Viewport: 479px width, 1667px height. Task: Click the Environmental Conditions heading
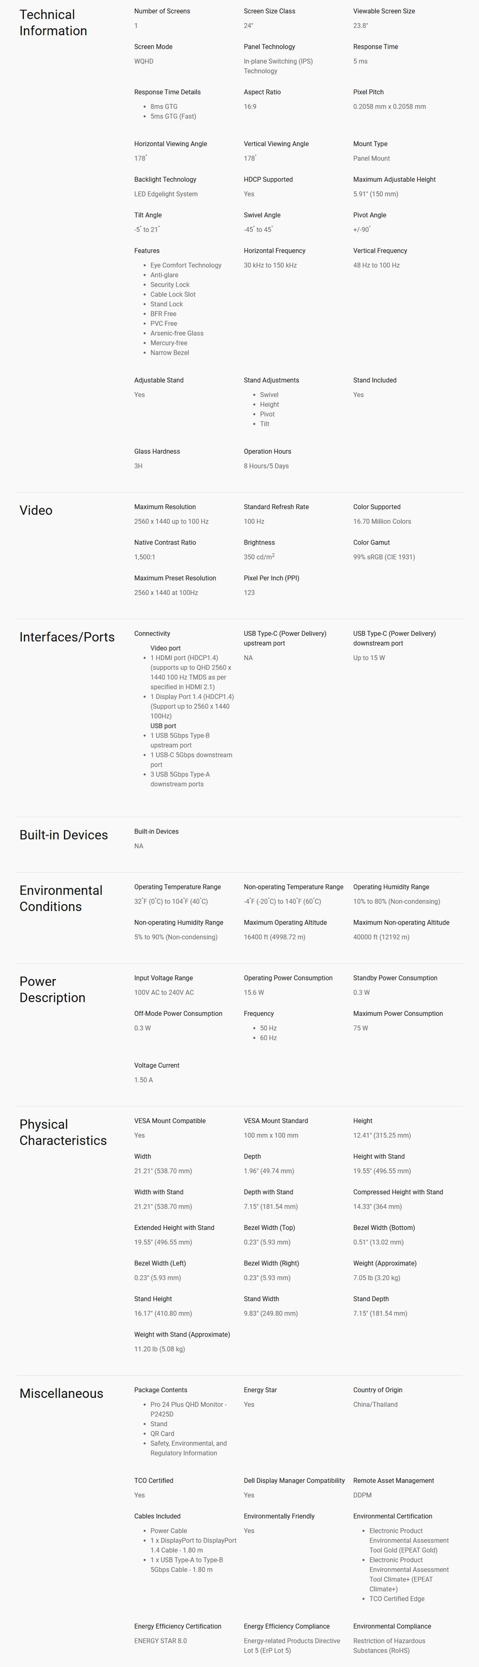coord(61,898)
